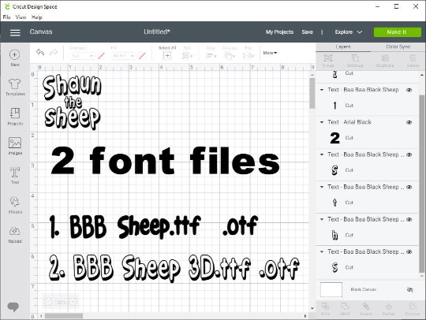Open the Align tool
This screenshot has width=426, height=320.
tap(211, 56)
